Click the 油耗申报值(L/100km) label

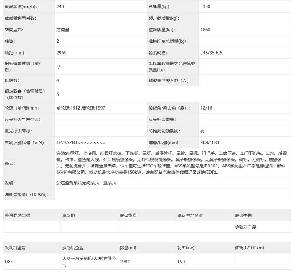26,194
